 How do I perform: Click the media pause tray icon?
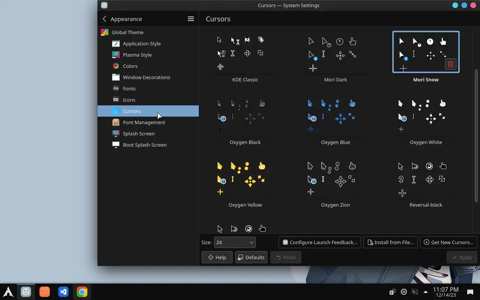403,292
